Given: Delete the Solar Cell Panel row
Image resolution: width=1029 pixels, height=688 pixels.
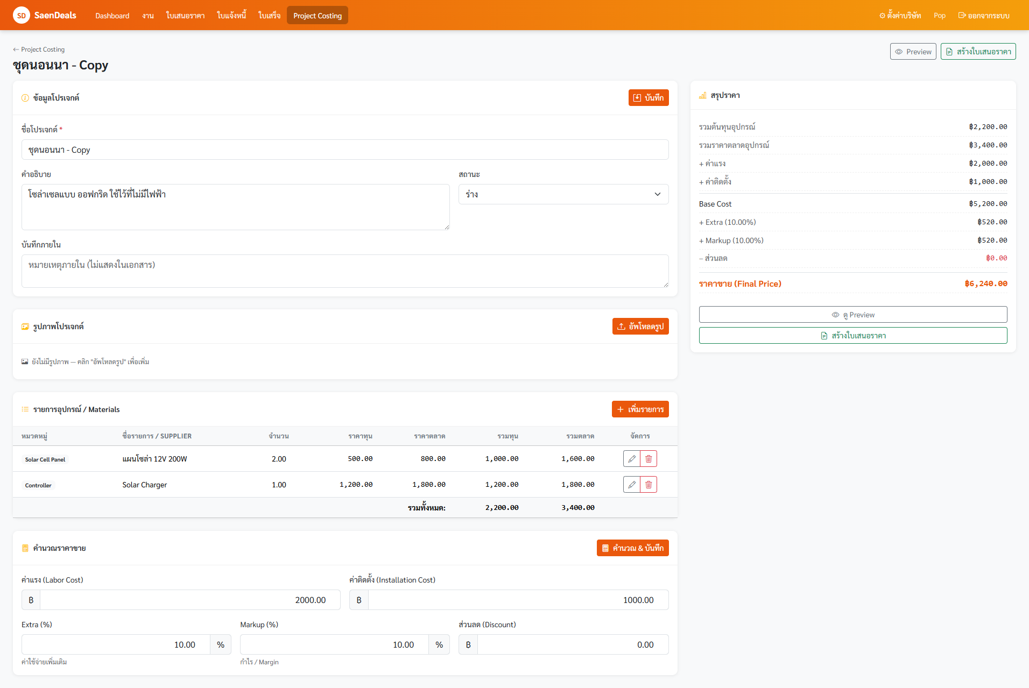Looking at the screenshot, I should click(x=649, y=459).
